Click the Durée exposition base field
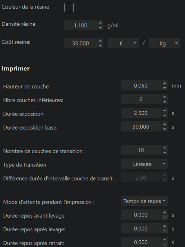Viewport: 185px width, 247px height. coord(141,127)
